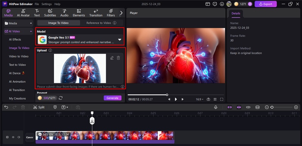302x146 pixels.
Task: Step to previous frame in player
Action: pyautogui.click(x=169, y=99)
